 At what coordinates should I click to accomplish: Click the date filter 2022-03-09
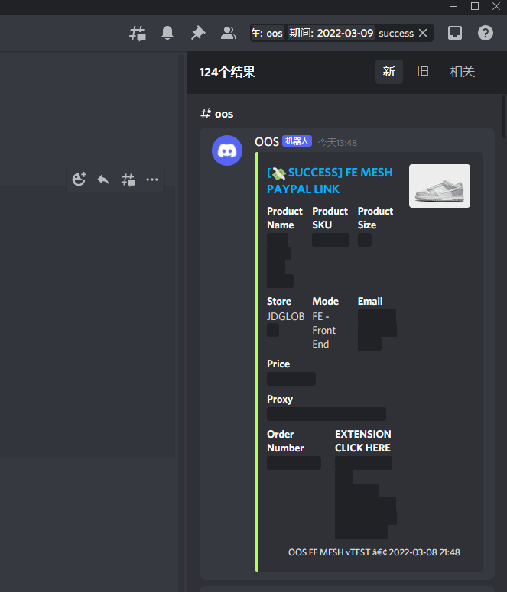point(331,33)
